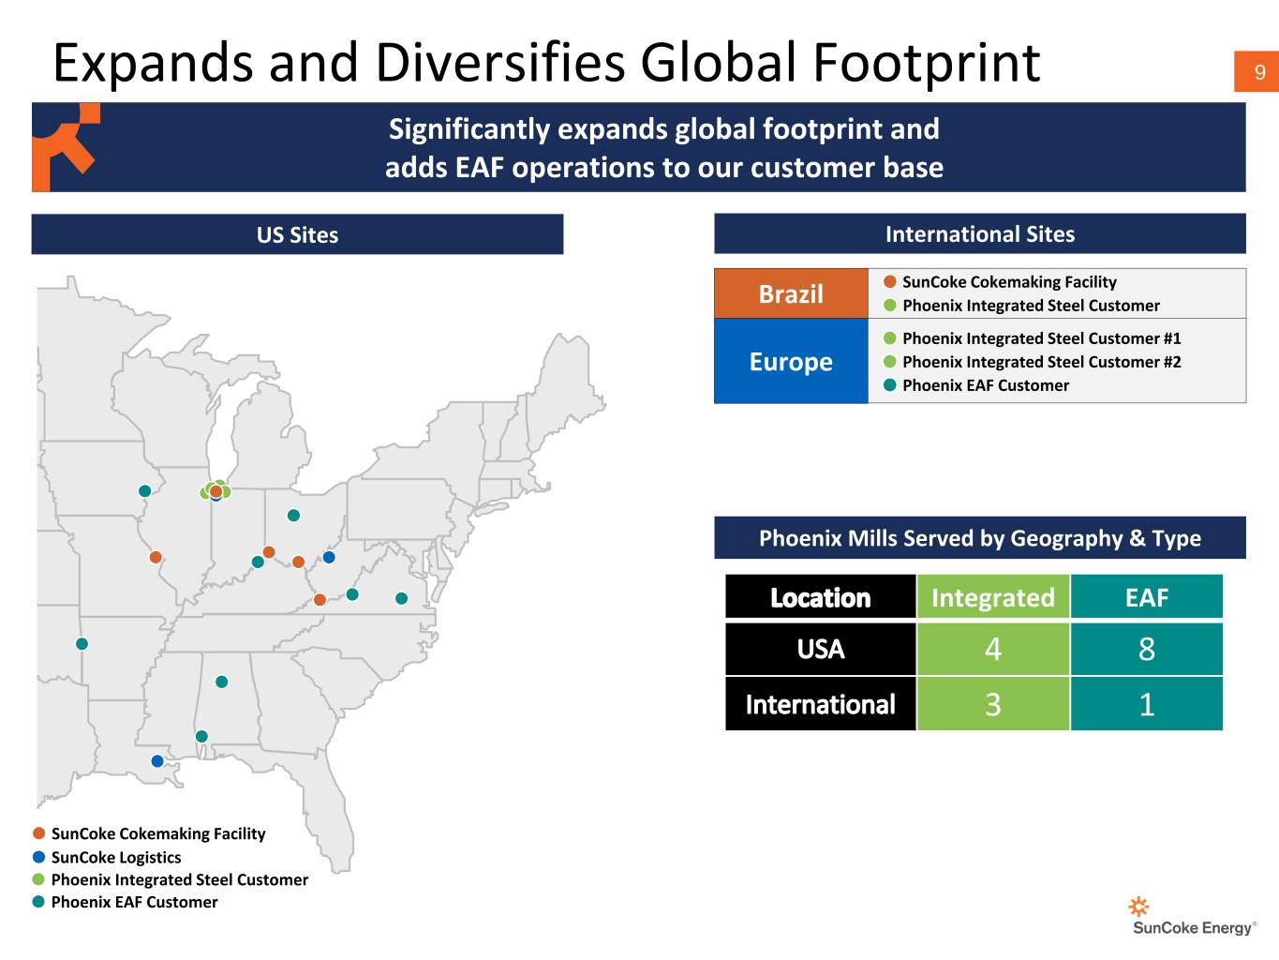Viewport: 1279px width, 960px height.
Task: Click the USA Integrated value '4'
Action: pos(993,649)
